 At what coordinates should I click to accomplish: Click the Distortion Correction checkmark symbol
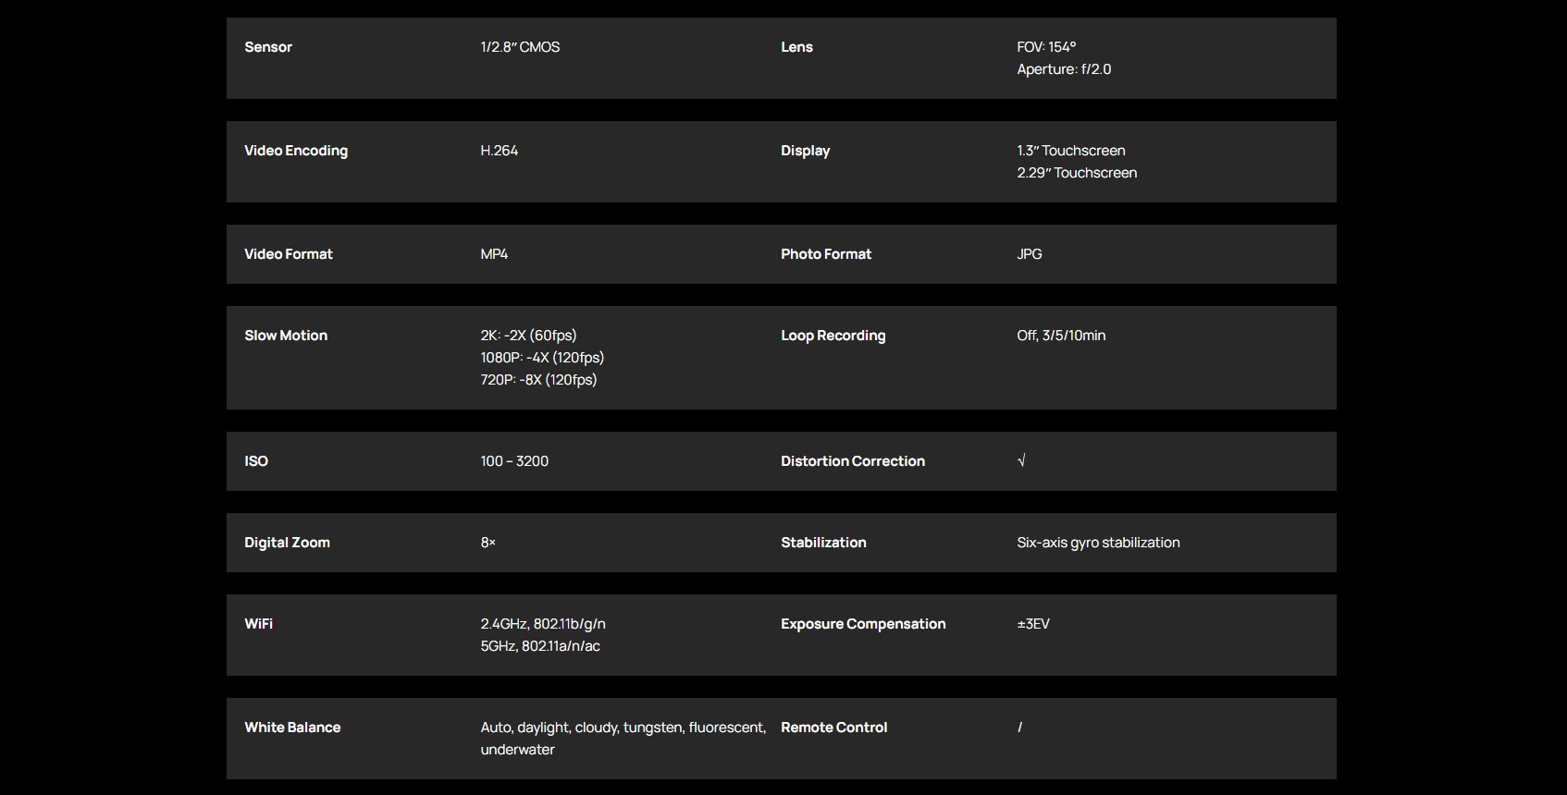point(1021,460)
